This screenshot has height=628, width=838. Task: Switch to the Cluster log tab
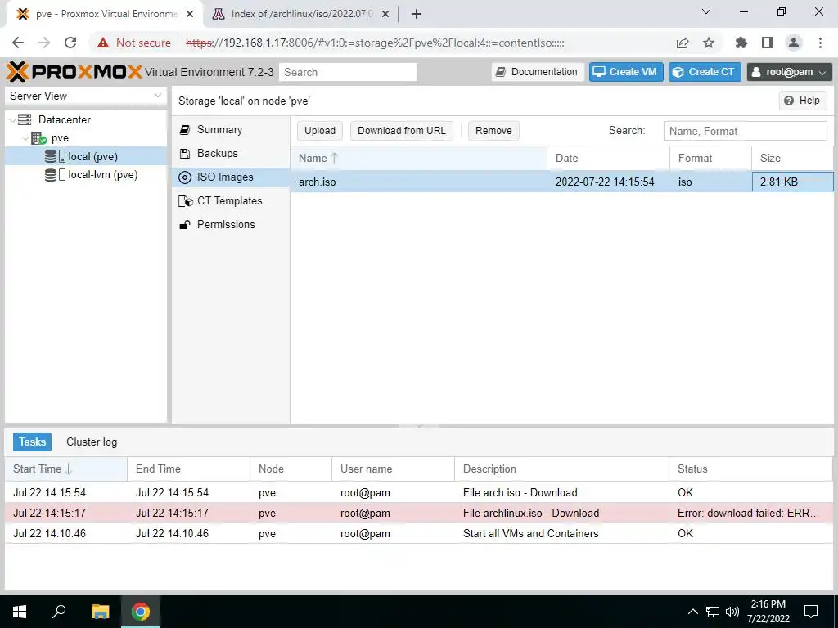[92, 442]
